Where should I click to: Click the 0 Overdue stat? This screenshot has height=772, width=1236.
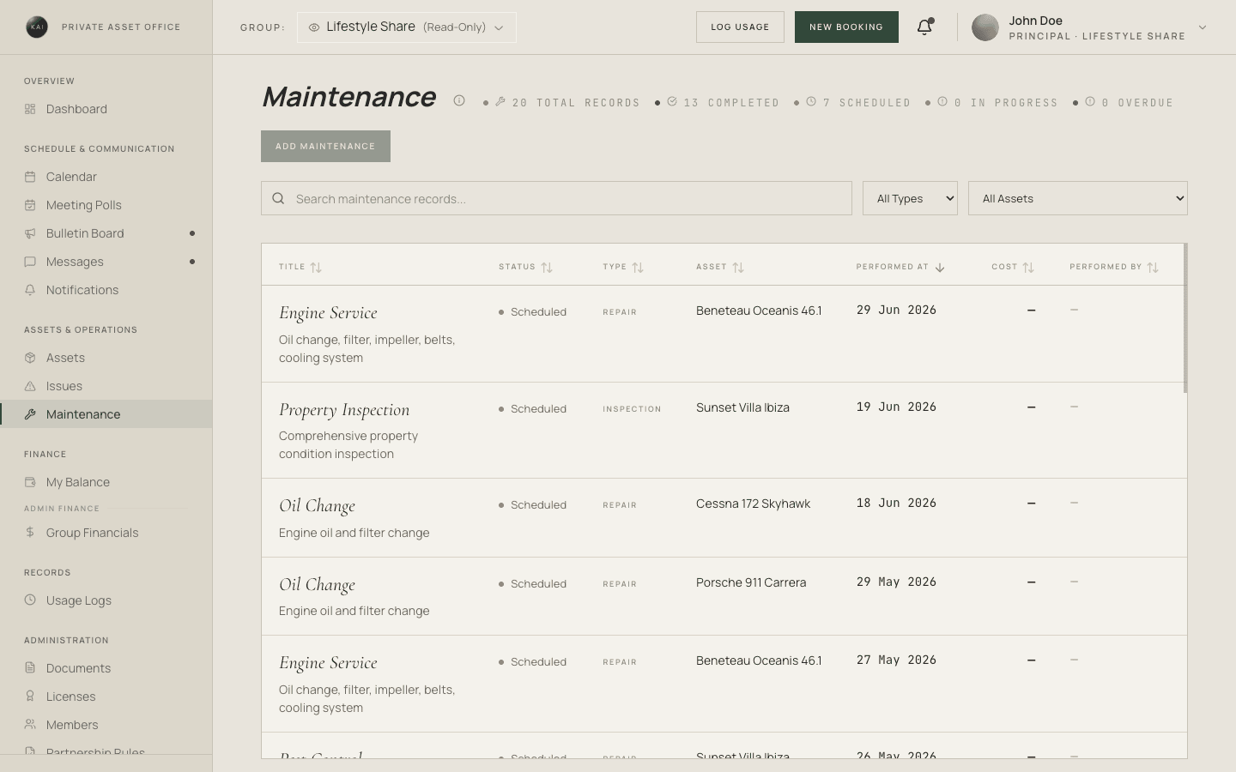tap(1129, 102)
